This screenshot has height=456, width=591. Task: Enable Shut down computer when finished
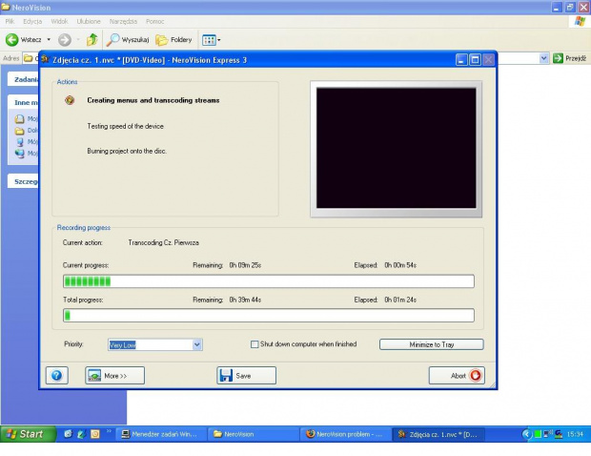click(255, 344)
